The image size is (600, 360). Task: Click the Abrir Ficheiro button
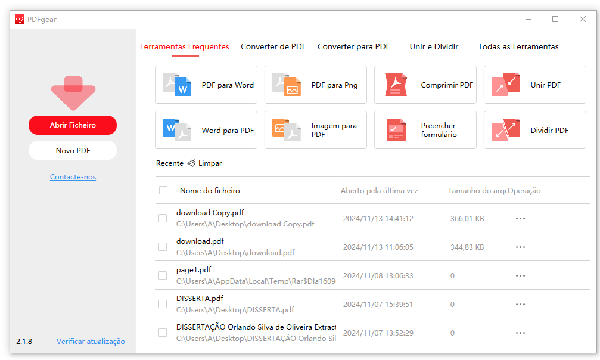point(73,125)
